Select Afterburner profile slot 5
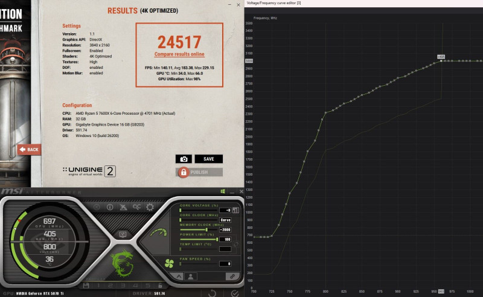This screenshot has height=297, width=483. (148, 286)
